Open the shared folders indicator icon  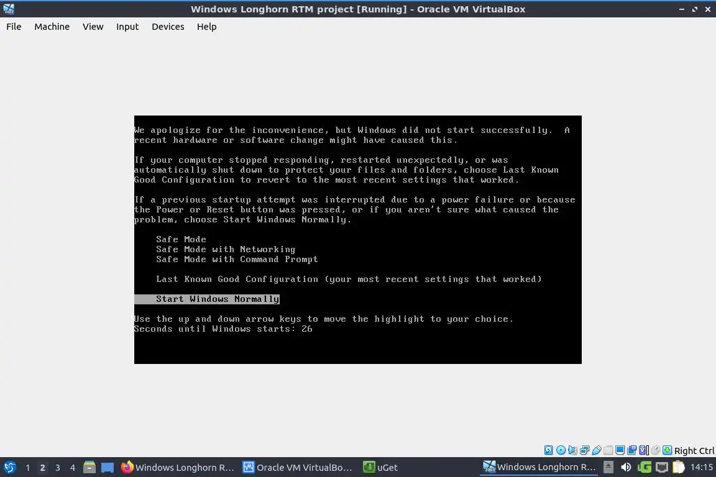click(x=608, y=450)
